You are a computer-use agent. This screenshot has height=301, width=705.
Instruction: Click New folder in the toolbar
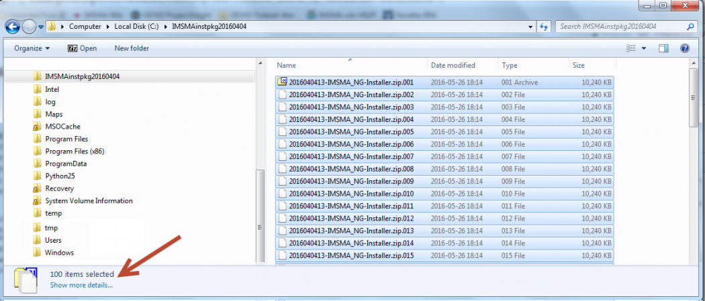pos(132,48)
